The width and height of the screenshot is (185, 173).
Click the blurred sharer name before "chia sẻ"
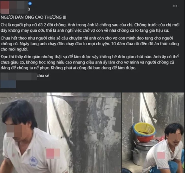19,76
